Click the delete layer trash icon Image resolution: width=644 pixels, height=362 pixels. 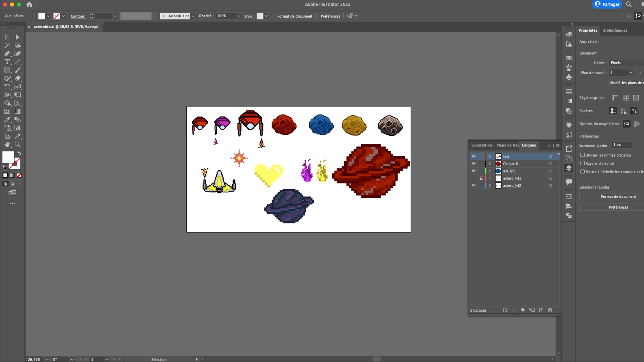(x=550, y=310)
